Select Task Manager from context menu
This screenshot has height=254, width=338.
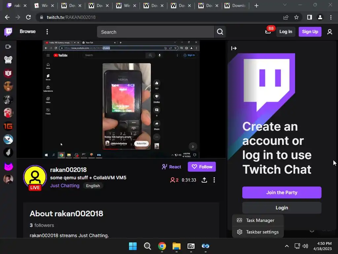coord(258,220)
